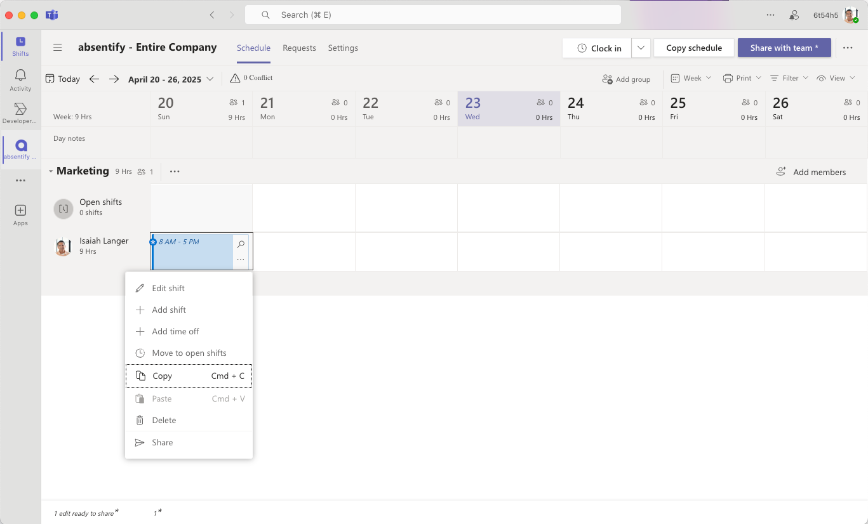Screen dimensions: 868x524
Task: Open Activity feed bell icon
Action: (x=20, y=81)
